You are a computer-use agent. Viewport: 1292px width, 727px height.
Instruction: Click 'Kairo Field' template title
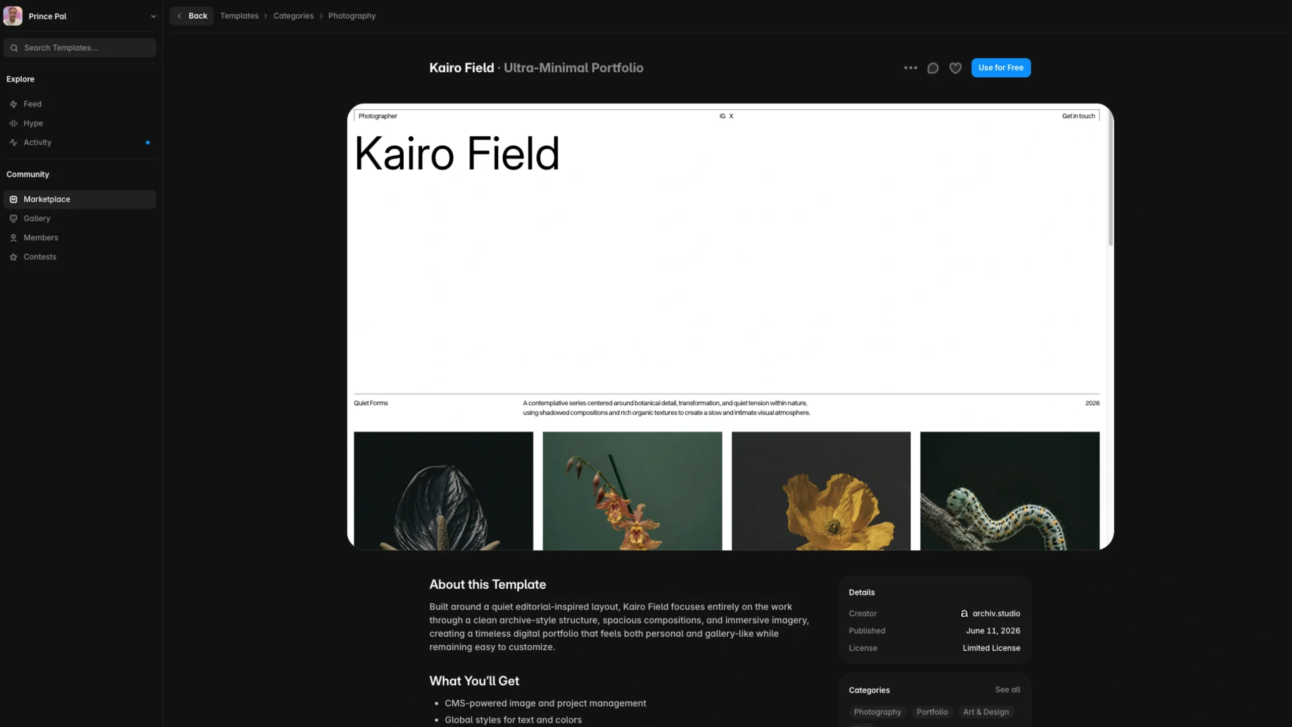click(x=461, y=68)
